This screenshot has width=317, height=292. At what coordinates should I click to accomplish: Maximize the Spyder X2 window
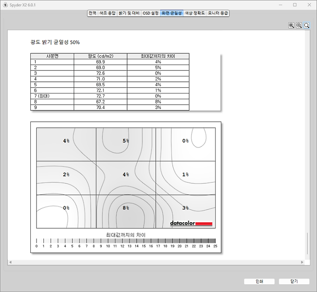[295, 5]
